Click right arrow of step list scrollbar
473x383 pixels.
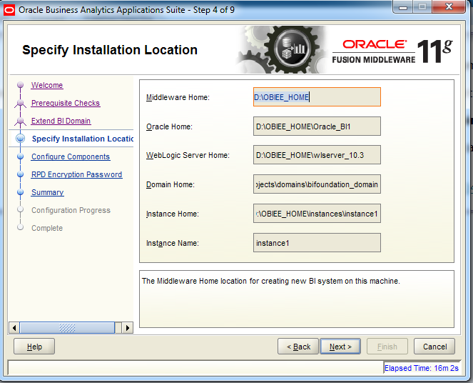click(128, 328)
